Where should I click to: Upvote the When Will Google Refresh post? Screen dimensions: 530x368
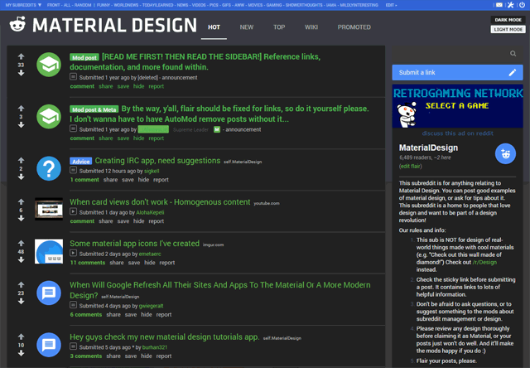[x=21, y=285]
